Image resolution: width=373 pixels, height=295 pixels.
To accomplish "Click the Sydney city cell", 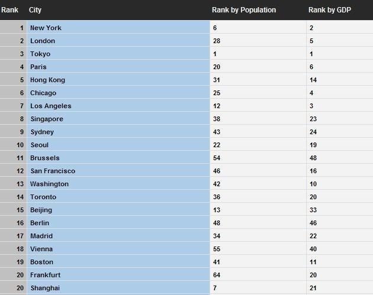I will tap(118, 131).
